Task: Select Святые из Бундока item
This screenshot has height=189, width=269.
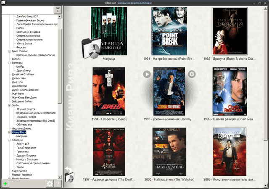Action: coord(28,32)
